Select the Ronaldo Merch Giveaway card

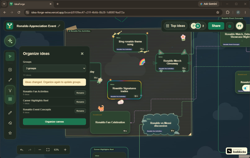coord(172,62)
